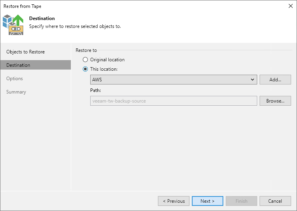Click the < Previous button

pos(174,201)
